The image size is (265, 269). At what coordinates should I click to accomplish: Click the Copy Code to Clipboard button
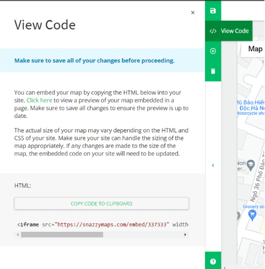[x=101, y=203]
